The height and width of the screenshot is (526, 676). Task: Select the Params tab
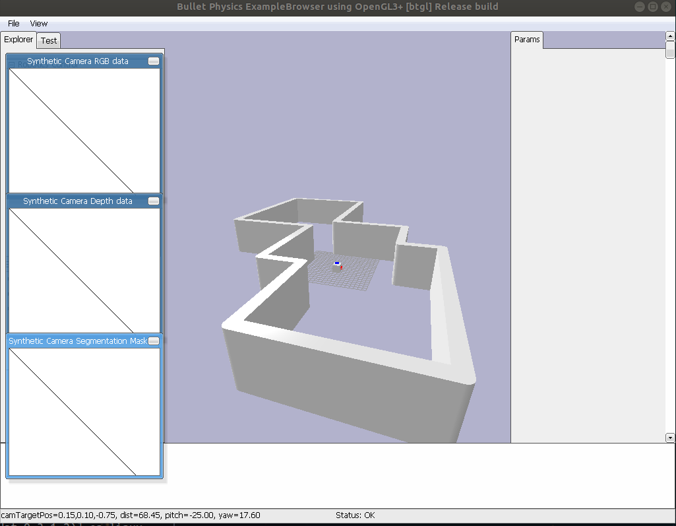527,40
